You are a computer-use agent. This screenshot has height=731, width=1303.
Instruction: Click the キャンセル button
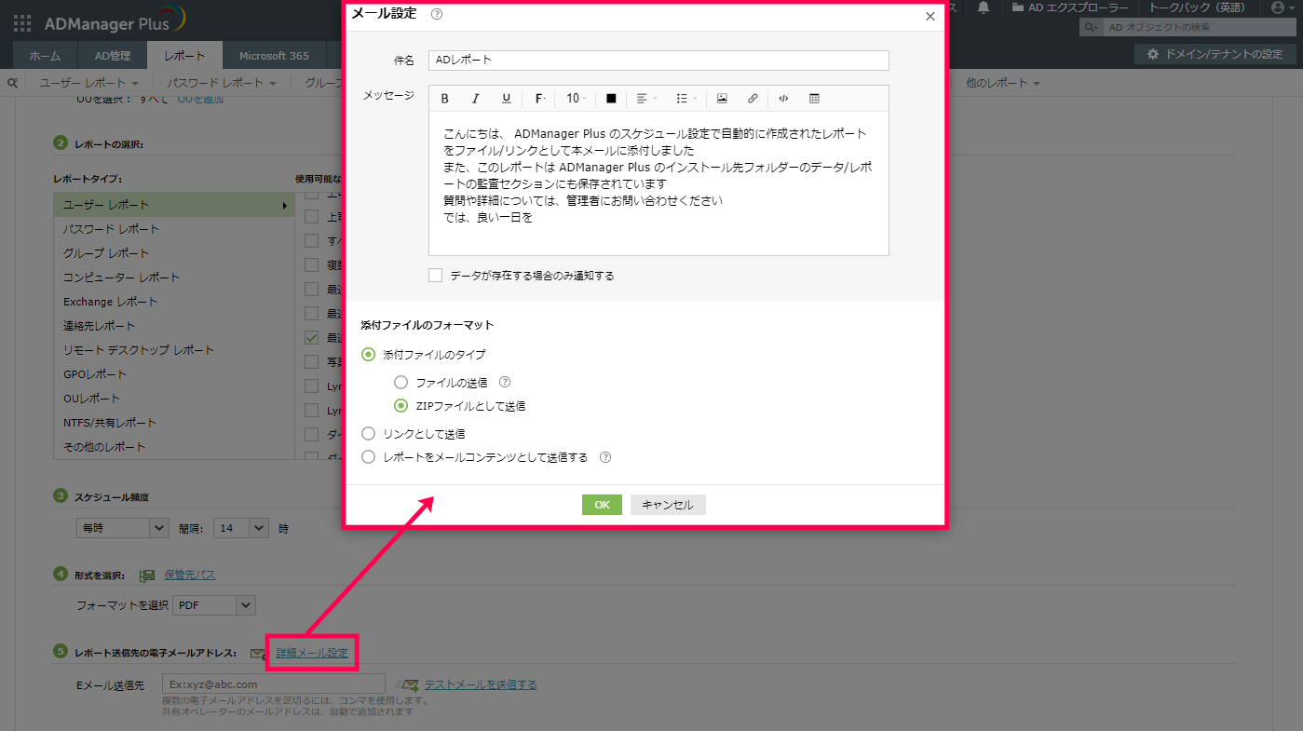[668, 505]
